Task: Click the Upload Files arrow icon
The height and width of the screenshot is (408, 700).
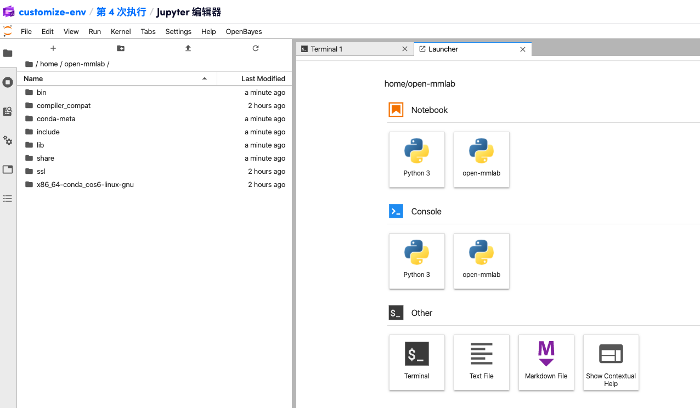Action: click(188, 48)
